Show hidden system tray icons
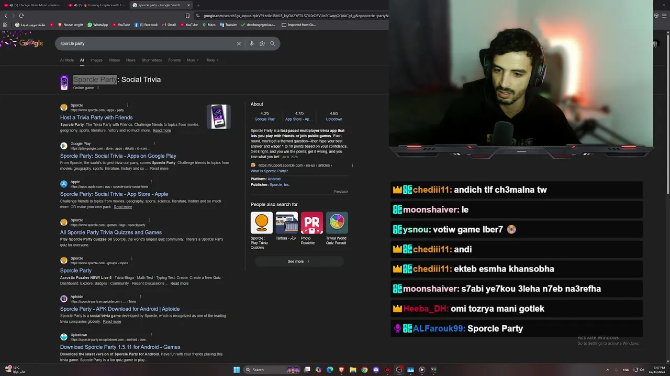This screenshot has height=376, width=670. click(x=607, y=370)
